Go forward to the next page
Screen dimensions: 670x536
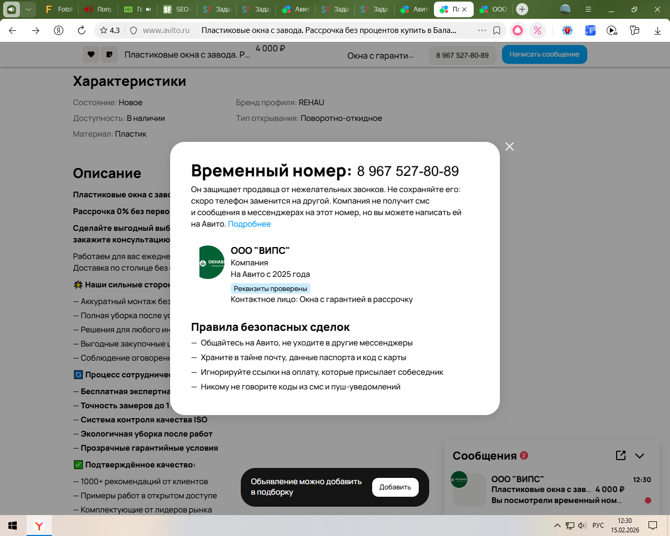(x=36, y=30)
